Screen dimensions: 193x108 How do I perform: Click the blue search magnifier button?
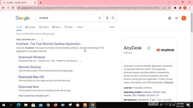[x=113, y=18]
